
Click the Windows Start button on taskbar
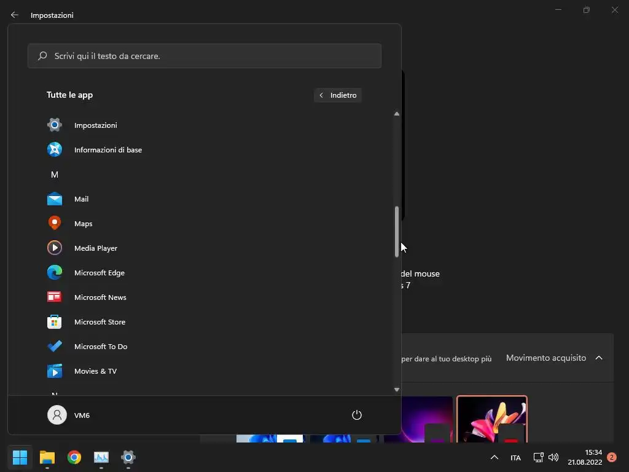20,457
